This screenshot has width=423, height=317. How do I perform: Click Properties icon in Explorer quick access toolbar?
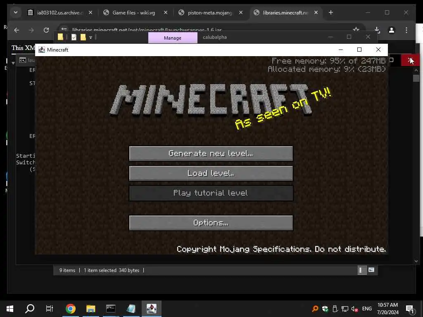pyautogui.click(x=74, y=37)
